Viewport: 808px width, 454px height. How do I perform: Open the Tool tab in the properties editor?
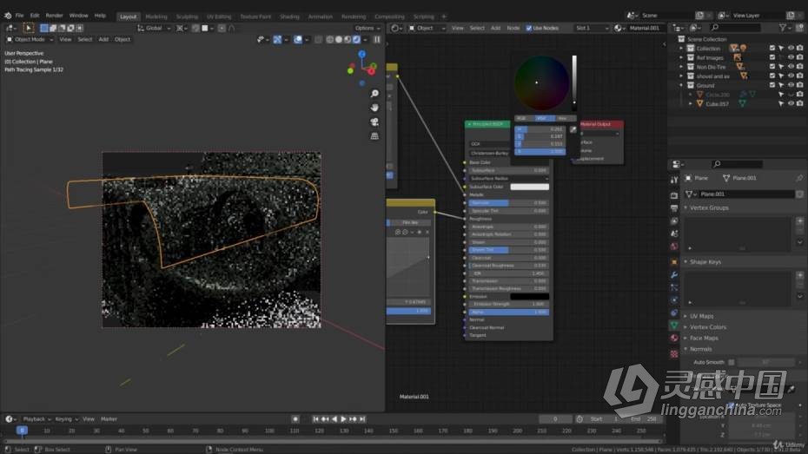coord(674,180)
